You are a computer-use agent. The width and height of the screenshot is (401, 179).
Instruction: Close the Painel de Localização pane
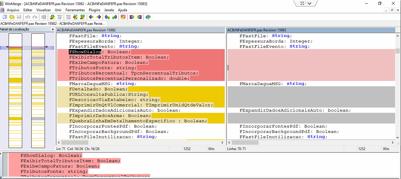click(53, 30)
